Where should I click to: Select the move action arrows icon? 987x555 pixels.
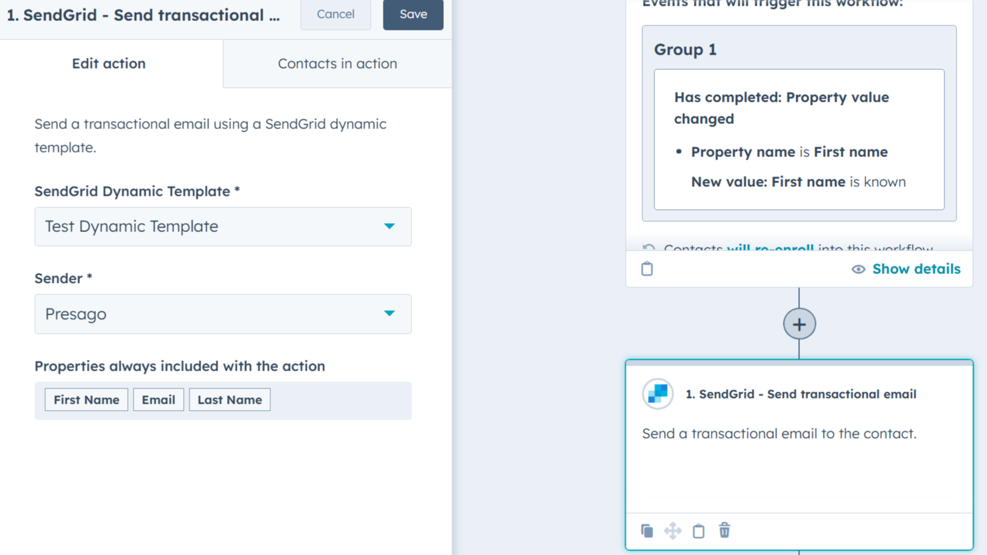click(x=673, y=531)
